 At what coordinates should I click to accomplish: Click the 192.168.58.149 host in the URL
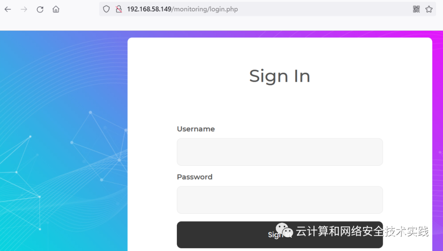pos(149,9)
